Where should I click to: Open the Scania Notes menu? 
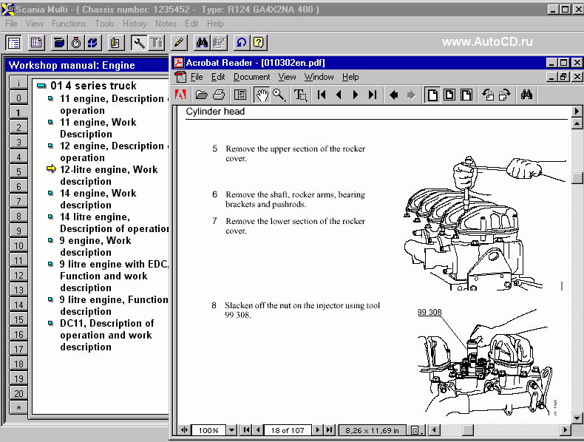[x=166, y=24]
